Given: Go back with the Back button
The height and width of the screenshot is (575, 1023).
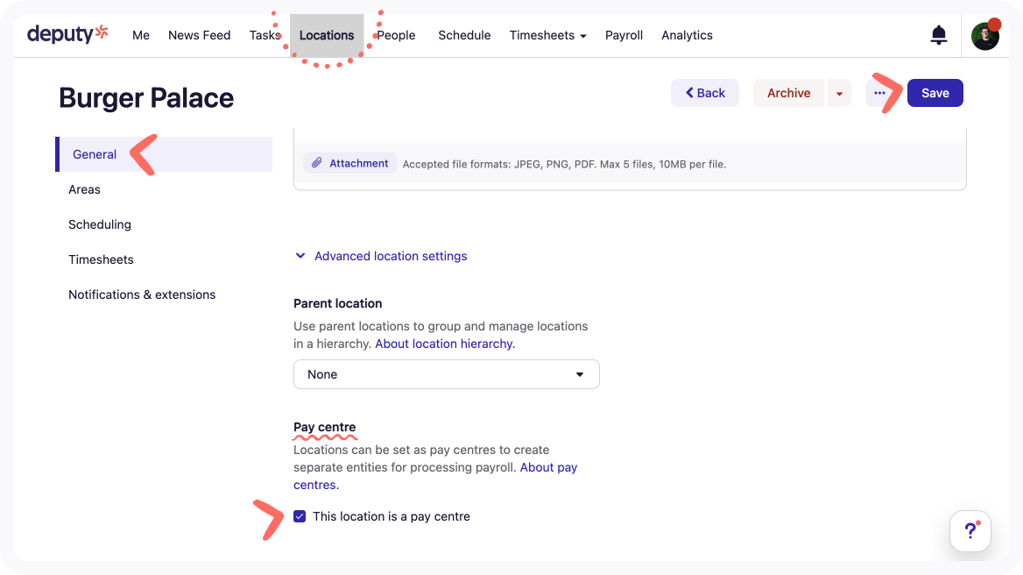Looking at the screenshot, I should point(705,93).
